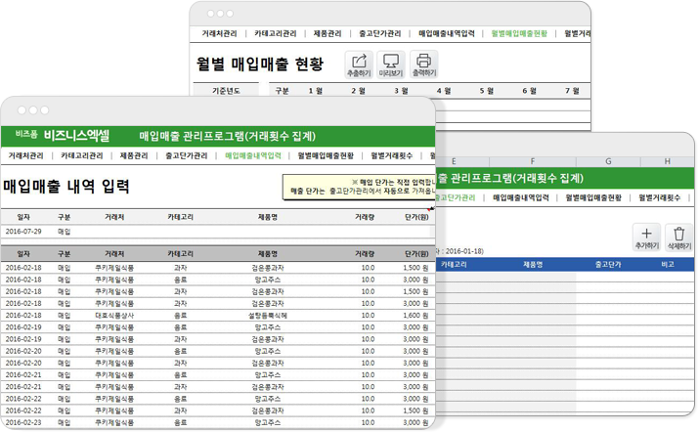
Task: Click the 출력하기 printer icon
Action: click(423, 61)
